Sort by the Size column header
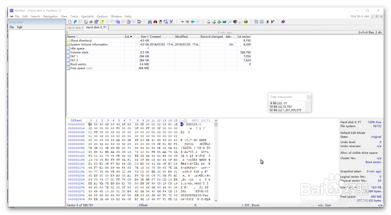Screen dimensions: 391x215 (x=142, y=36)
